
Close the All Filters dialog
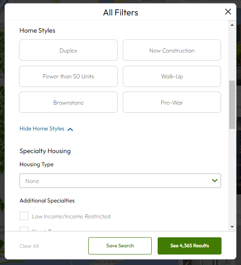[x=228, y=12]
